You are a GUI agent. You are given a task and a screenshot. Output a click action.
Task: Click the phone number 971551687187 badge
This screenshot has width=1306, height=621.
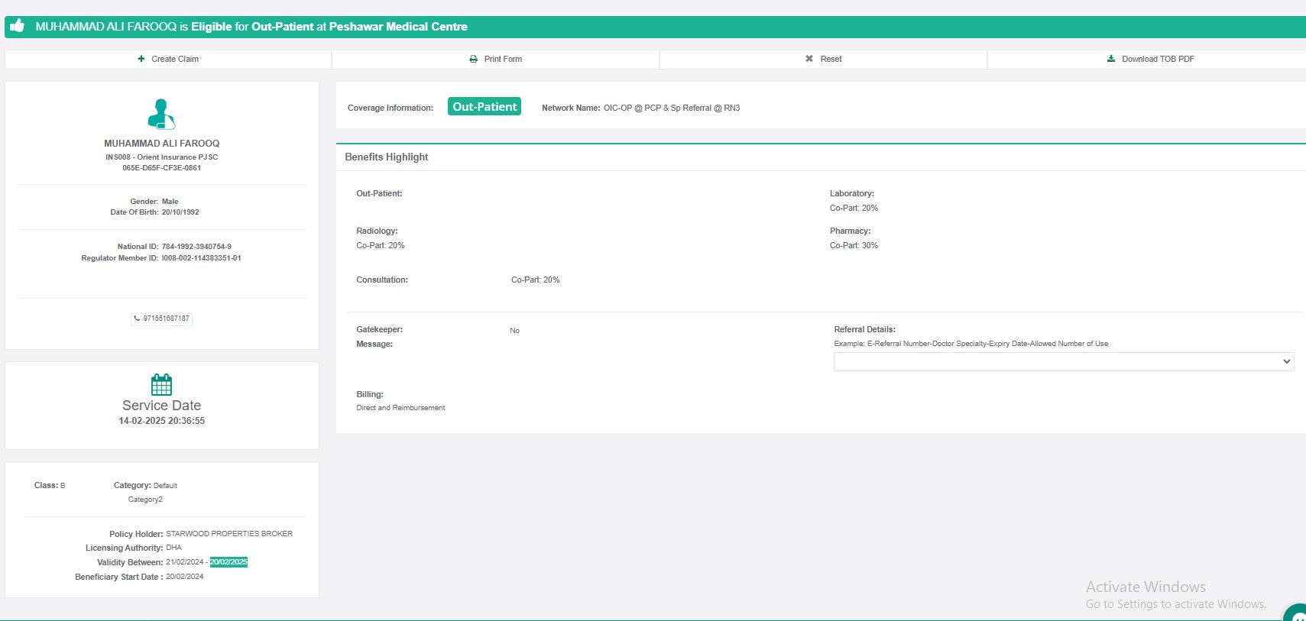pyautogui.click(x=162, y=319)
